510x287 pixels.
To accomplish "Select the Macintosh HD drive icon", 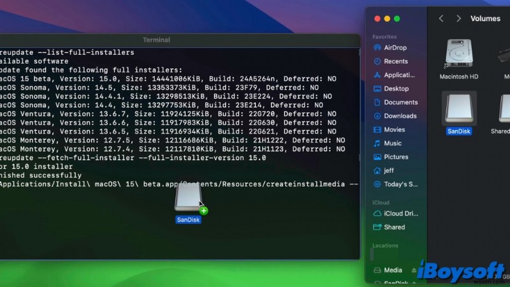I will point(459,54).
